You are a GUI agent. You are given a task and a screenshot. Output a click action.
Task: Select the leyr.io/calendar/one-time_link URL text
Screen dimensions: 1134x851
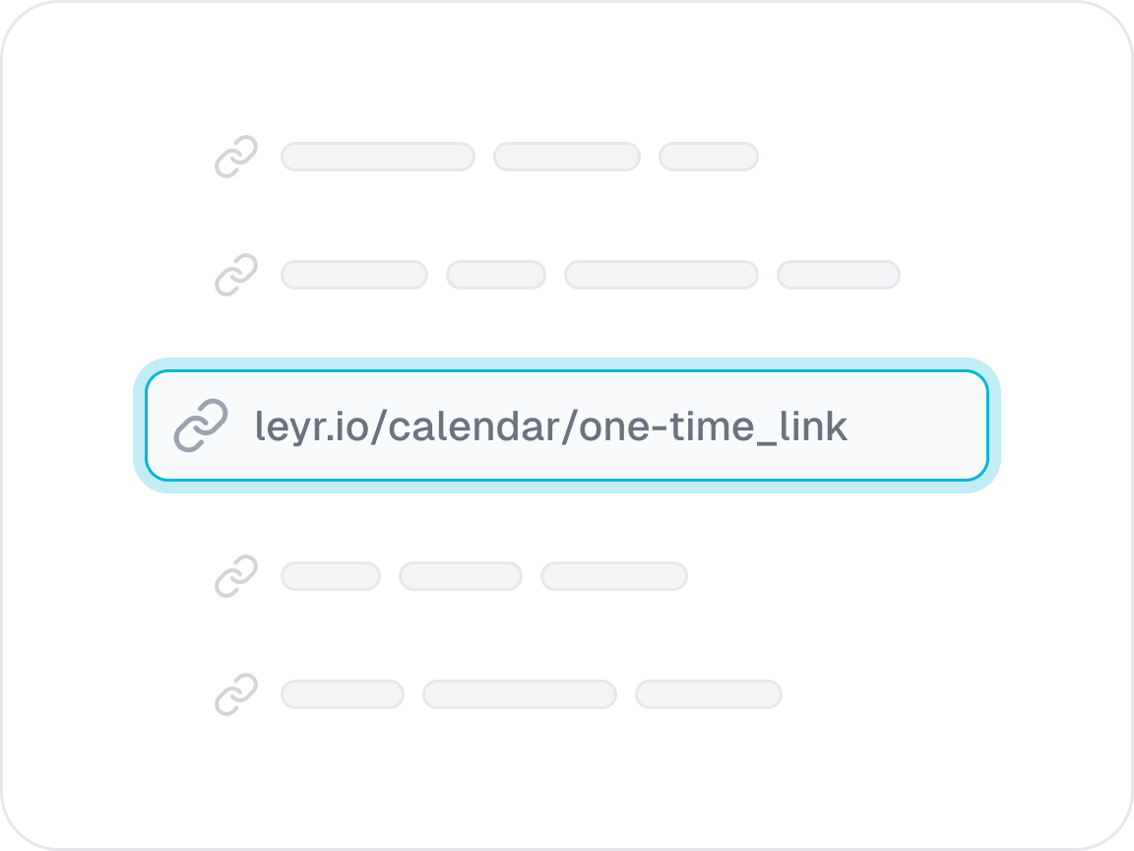tap(550, 426)
